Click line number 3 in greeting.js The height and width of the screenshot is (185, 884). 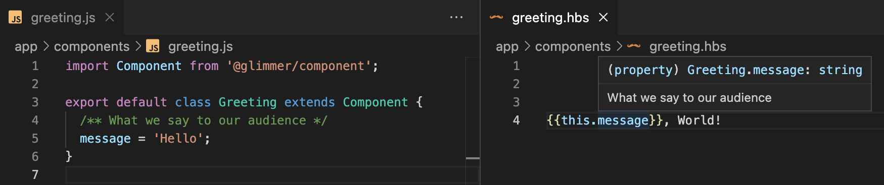[35, 102]
